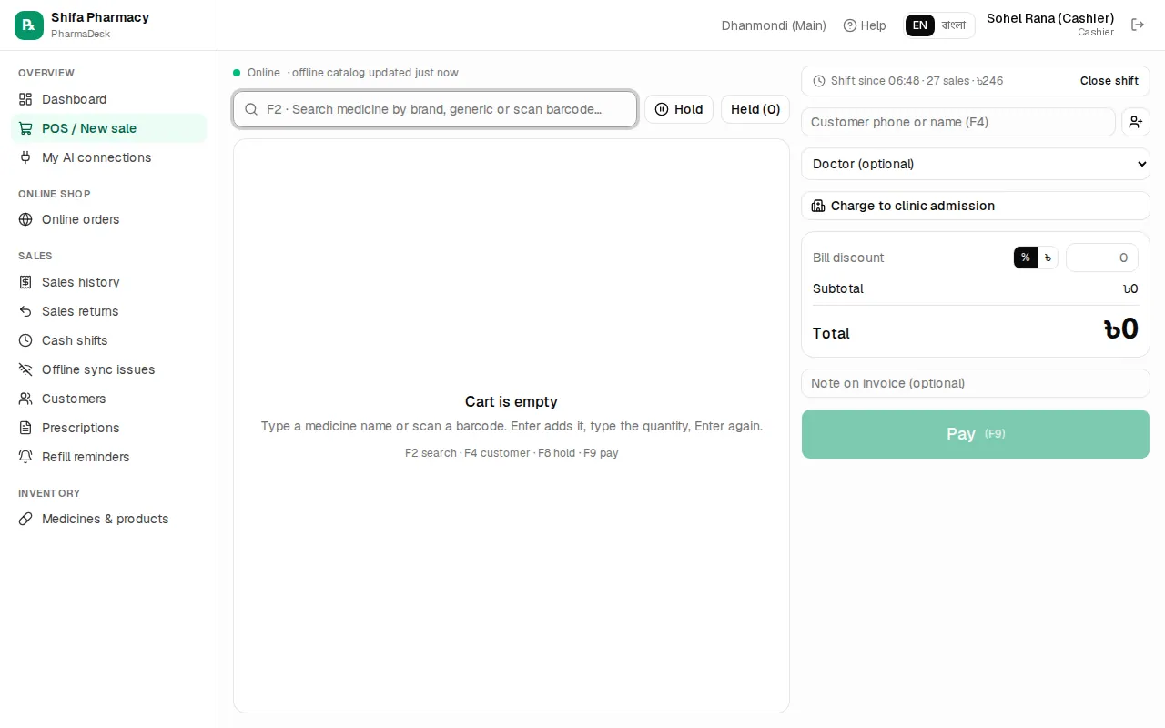
Task: Click the Pay (F9) button
Action: click(x=976, y=434)
